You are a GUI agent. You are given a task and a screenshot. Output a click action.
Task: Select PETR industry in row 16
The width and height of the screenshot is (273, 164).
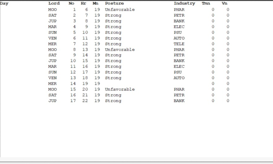click(179, 95)
